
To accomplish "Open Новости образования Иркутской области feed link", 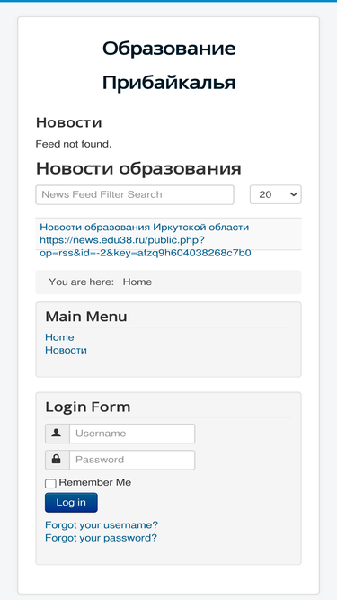I will pos(145,228).
